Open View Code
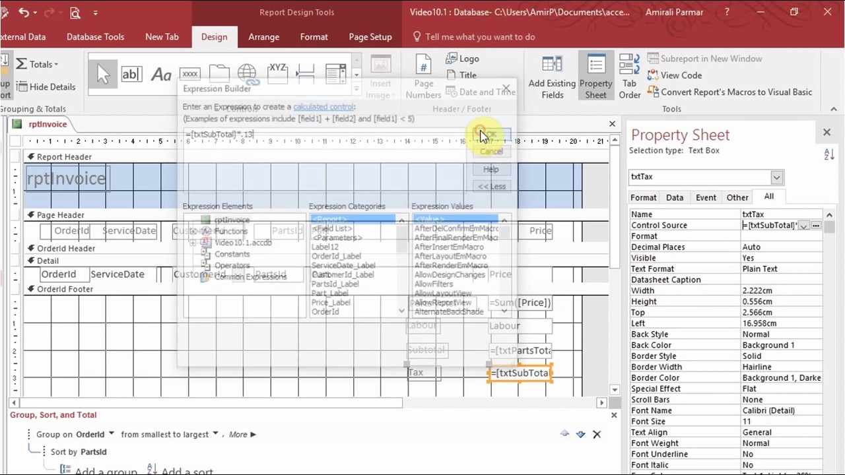Screen dimensions: 845x475 (675, 75)
